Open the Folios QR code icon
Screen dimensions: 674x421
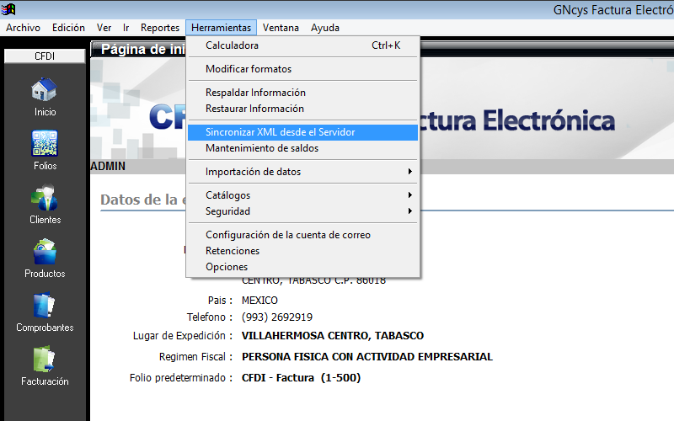[x=45, y=143]
